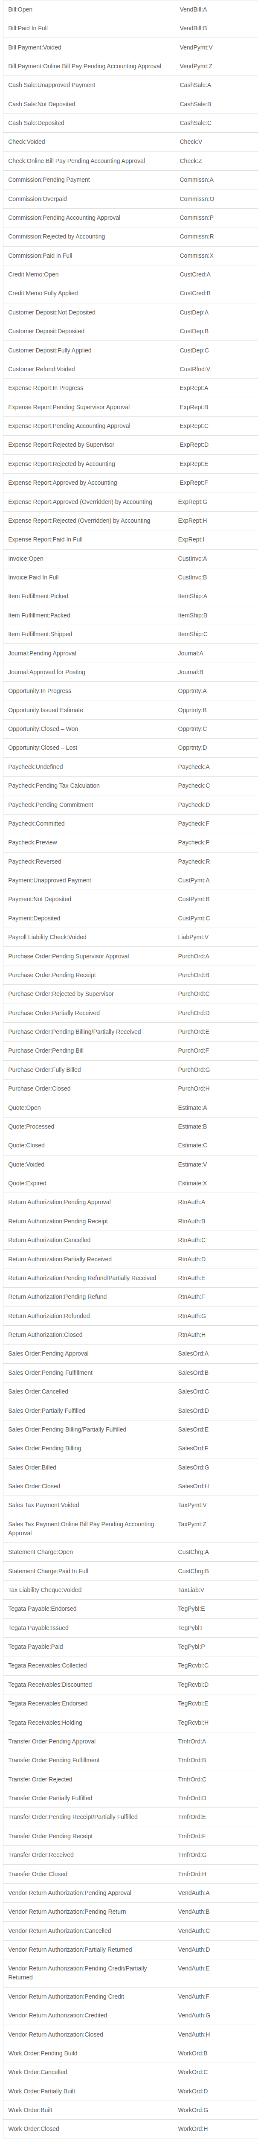Click the "Bill:Open" status cell
This screenshot has width=258, height=2139.
[21, 9]
